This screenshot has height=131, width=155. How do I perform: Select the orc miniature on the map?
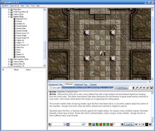click(103, 53)
